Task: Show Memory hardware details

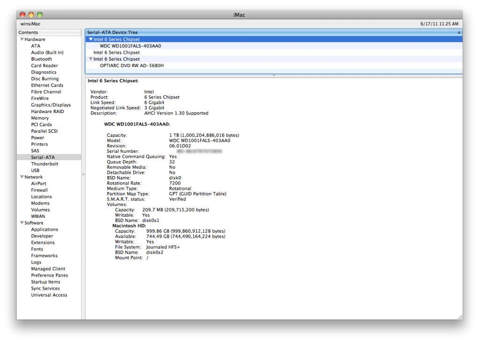Action: pos(40,118)
